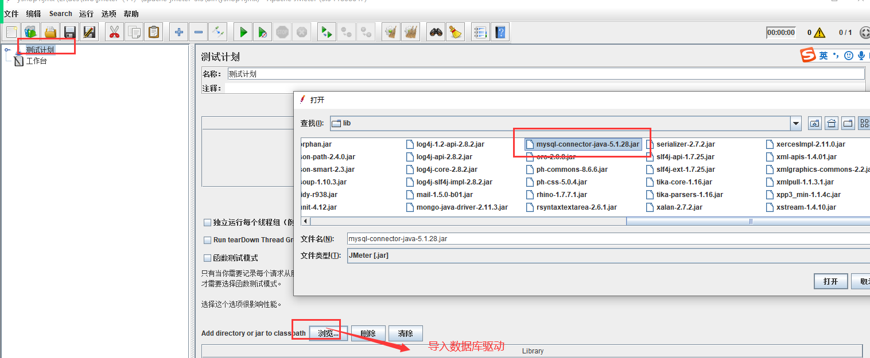Start the test with green play icon
The height and width of the screenshot is (358, 870).
click(243, 32)
